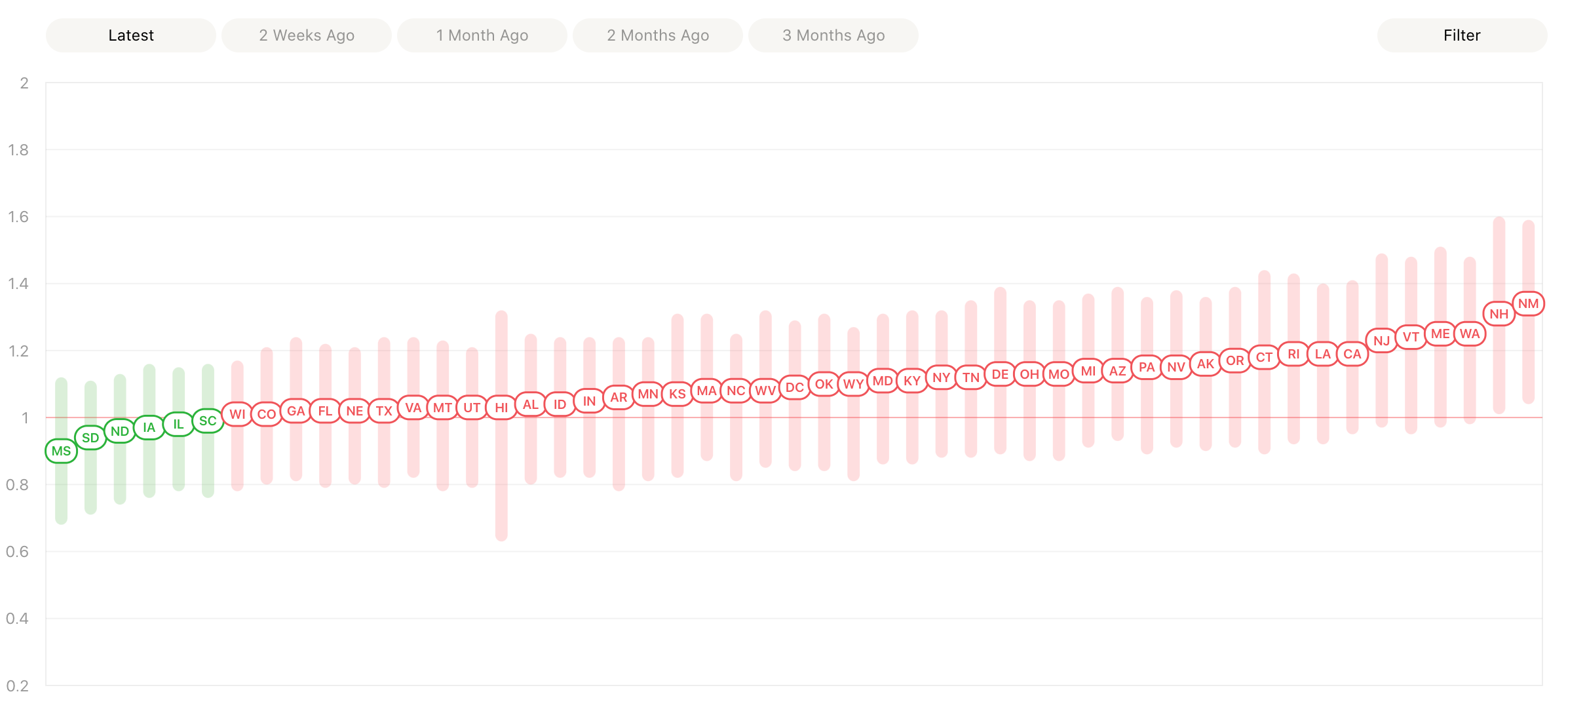The width and height of the screenshot is (1587, 713).
Task: Open the Filter button
Action: (1462, 35)
